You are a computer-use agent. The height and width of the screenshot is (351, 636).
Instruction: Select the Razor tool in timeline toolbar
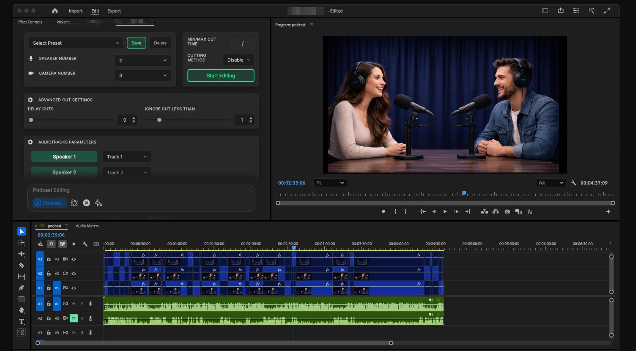[21, 265]
